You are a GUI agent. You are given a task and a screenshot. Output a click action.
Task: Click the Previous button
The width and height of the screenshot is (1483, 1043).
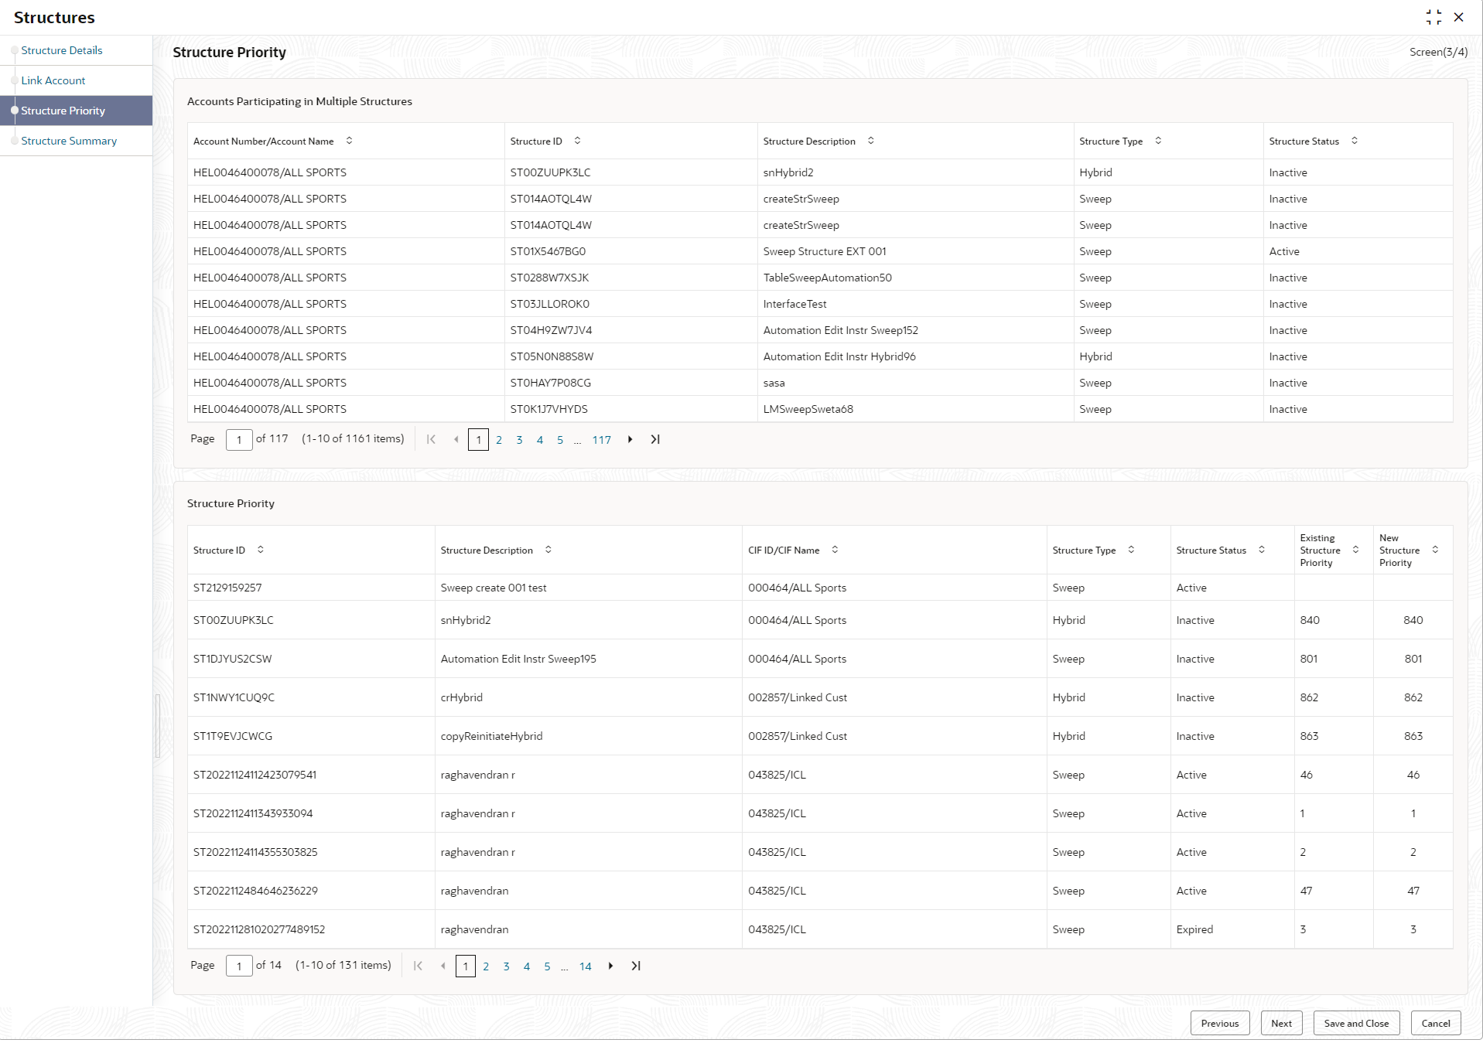point(1220,1023)
